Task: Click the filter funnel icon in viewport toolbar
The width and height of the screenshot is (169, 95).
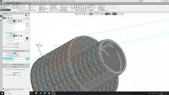Action: 114,14
